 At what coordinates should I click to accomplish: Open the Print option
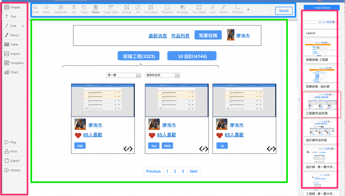click(x=11, y=151)
